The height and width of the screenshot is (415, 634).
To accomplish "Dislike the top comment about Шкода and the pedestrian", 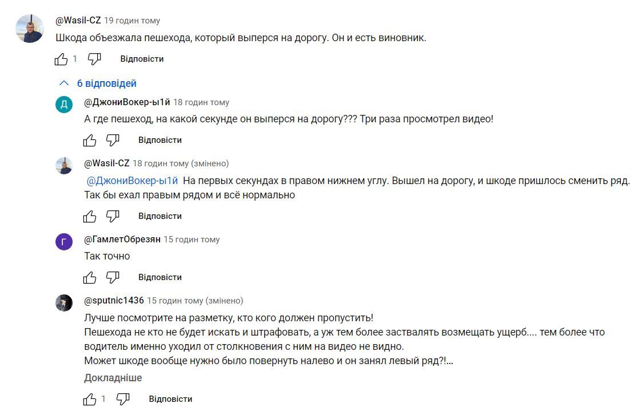I will (94, 59).
